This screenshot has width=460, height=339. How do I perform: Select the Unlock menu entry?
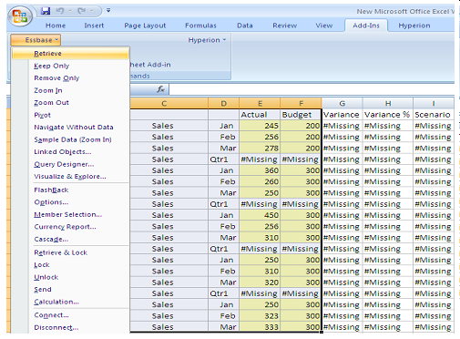70,277
